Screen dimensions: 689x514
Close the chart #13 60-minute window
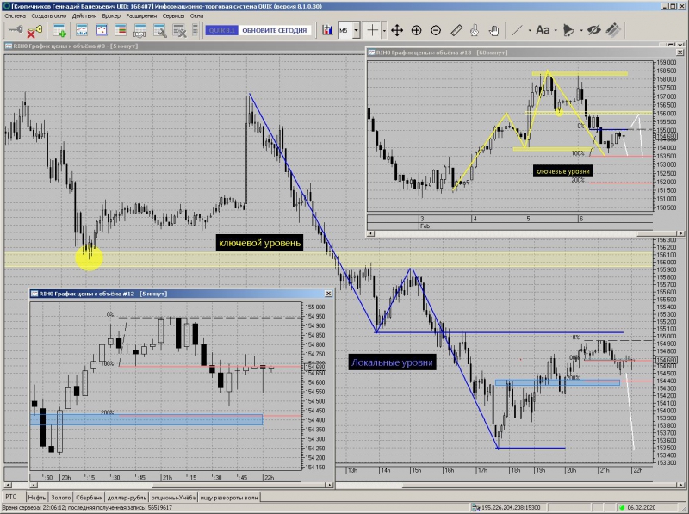680,53
